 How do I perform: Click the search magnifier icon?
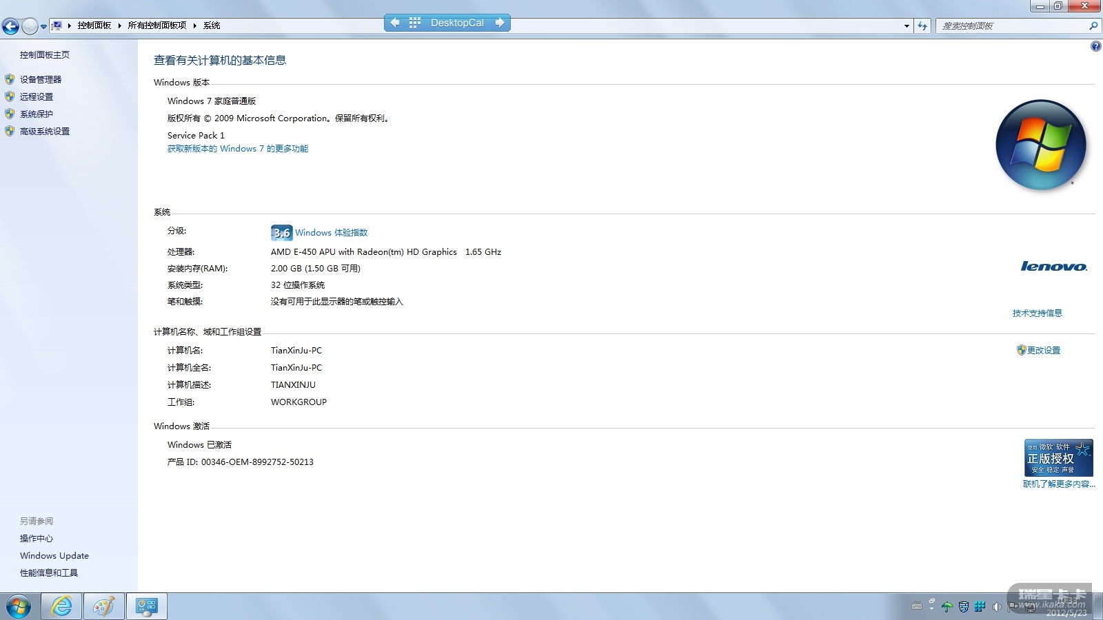pyautogui.click(x=1093, y=26)
